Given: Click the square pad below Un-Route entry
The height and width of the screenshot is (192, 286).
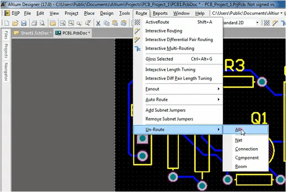Looking at the screenshot, I should (x=143, y=138).
